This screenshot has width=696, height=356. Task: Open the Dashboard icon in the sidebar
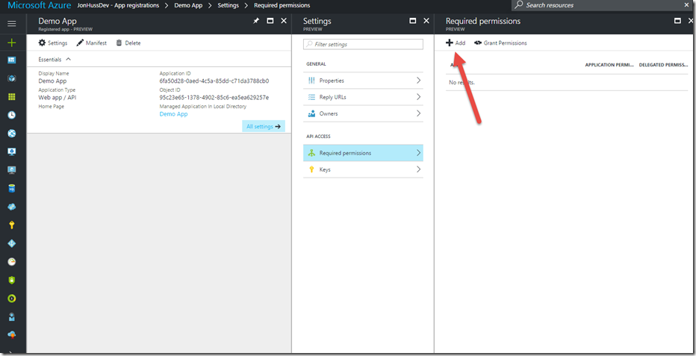pyautogui.click(x=12, y=60)
